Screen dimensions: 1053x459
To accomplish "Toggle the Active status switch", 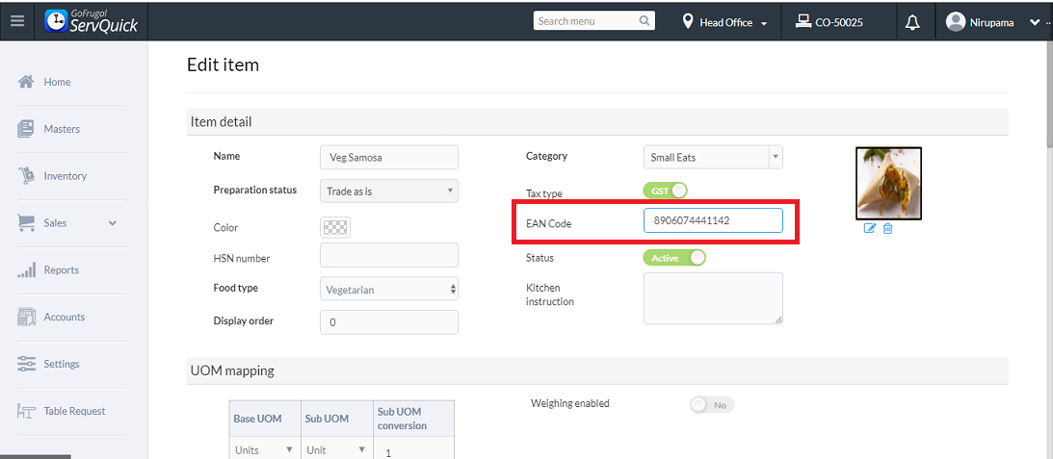I will coord(674,258).
